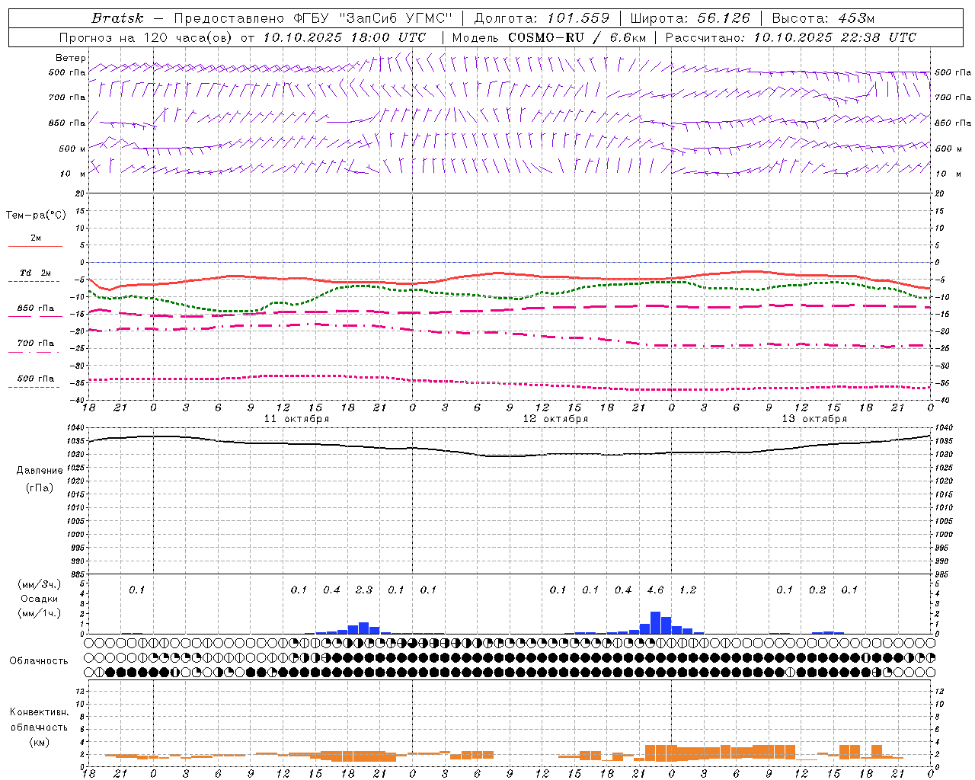Click the "Тем-ра(°C)" axis title
Image resolution: width=975 pixels, height=780 pixels.
pos(36,215)
